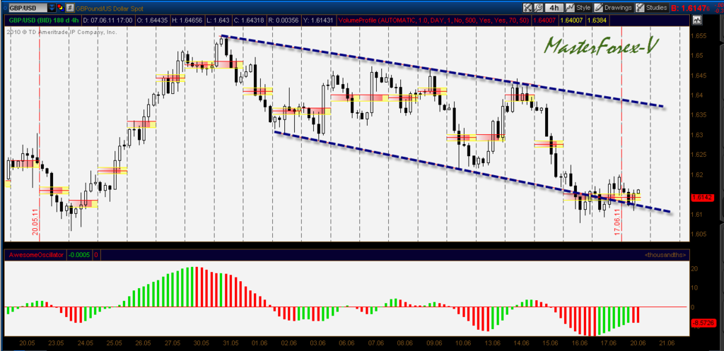Image resolution: width=724 pixels, height=351 pixels.
Task: Select the upper dashed channel trendline
Action: click(443, 71)
